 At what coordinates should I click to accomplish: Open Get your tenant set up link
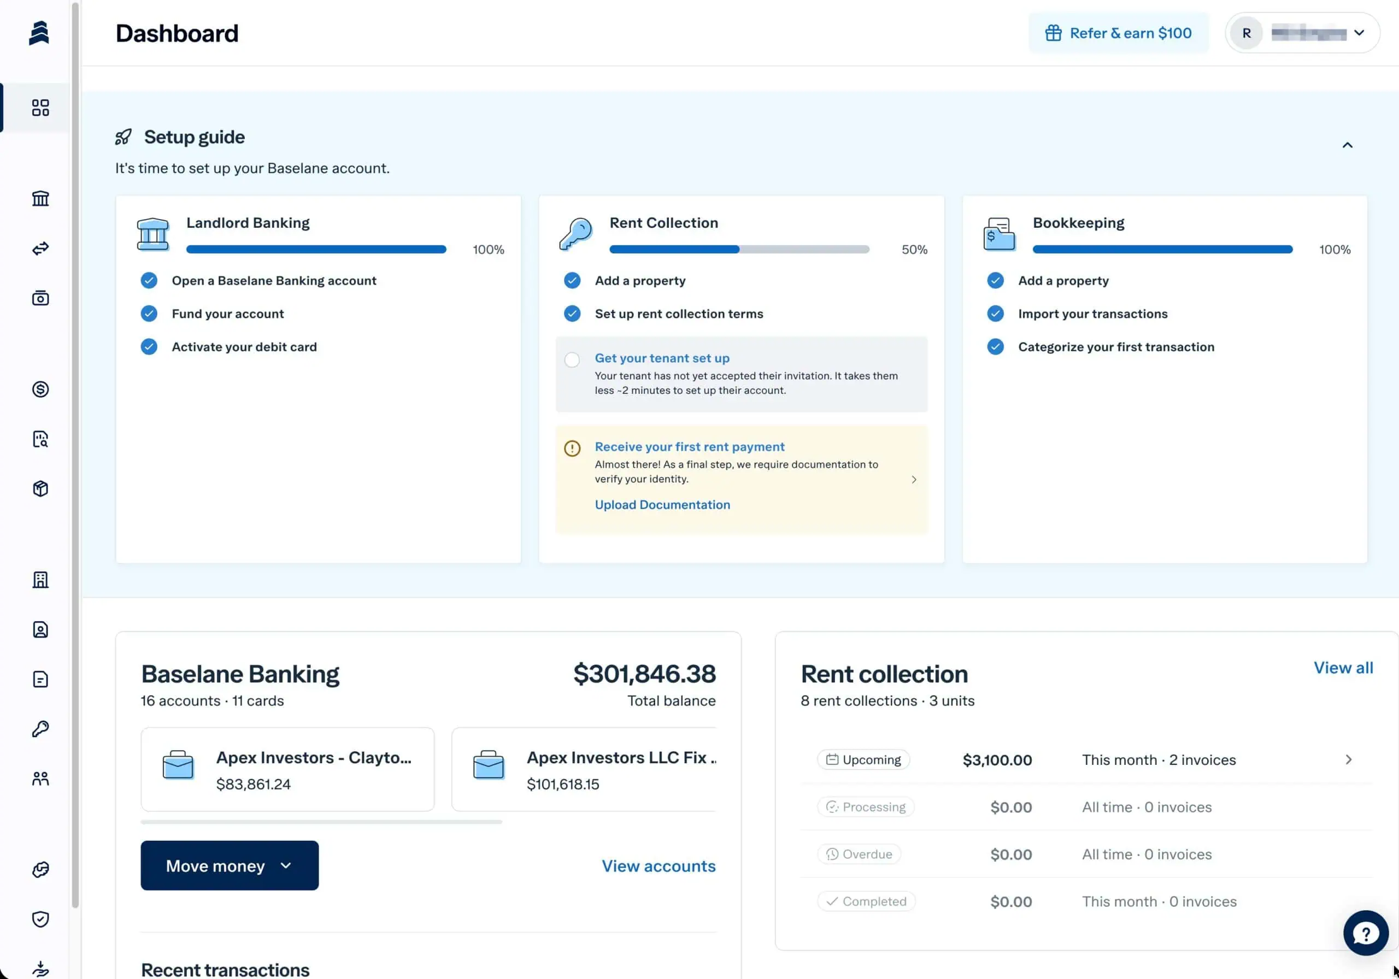(662, 358)
